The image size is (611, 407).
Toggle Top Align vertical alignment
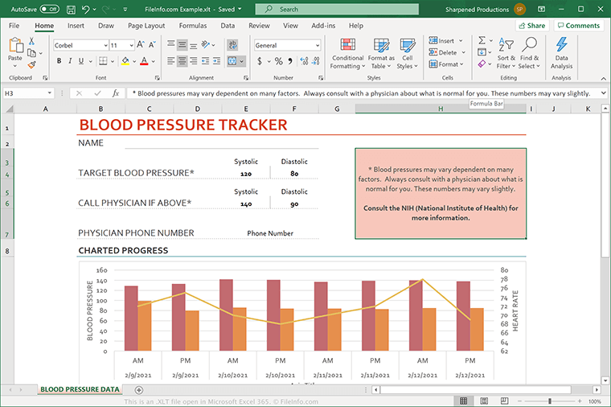(170, 45)
